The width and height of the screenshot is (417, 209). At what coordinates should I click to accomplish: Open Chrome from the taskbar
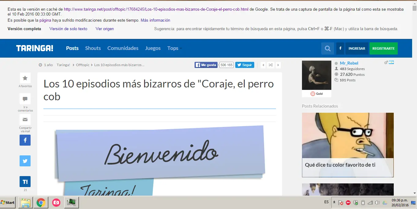point(41,202)
